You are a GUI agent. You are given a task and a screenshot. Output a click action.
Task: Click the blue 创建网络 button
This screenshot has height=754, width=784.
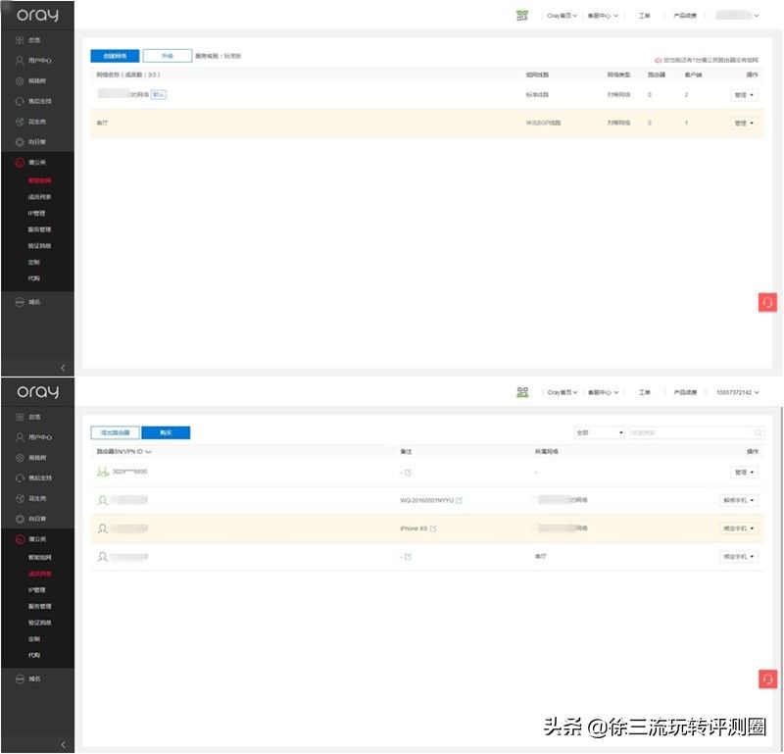[x=115, y=56]
